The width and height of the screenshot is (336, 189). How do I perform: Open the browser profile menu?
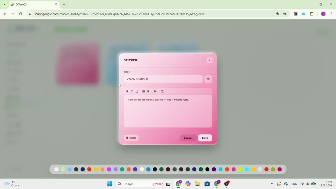[323, 14]
